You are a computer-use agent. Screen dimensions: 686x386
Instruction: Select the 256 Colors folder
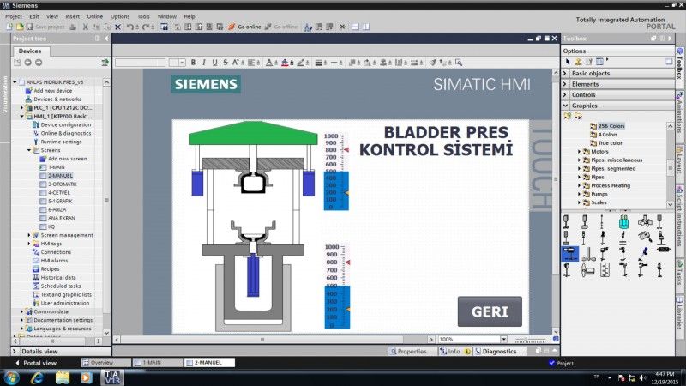611,125
